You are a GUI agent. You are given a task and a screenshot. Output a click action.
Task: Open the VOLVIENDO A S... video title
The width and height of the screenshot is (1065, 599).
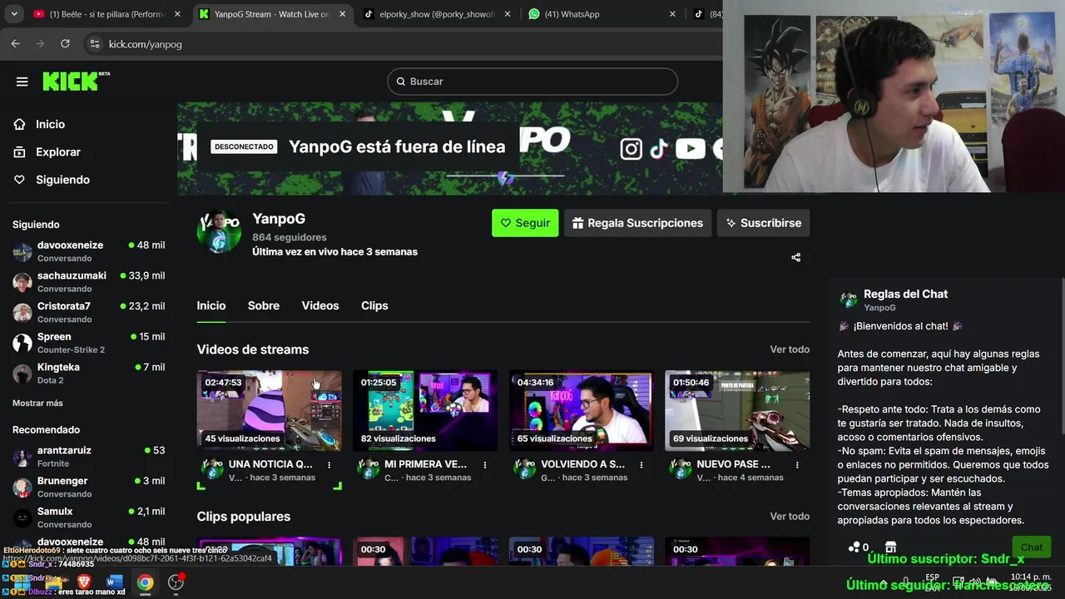(582, 464)
